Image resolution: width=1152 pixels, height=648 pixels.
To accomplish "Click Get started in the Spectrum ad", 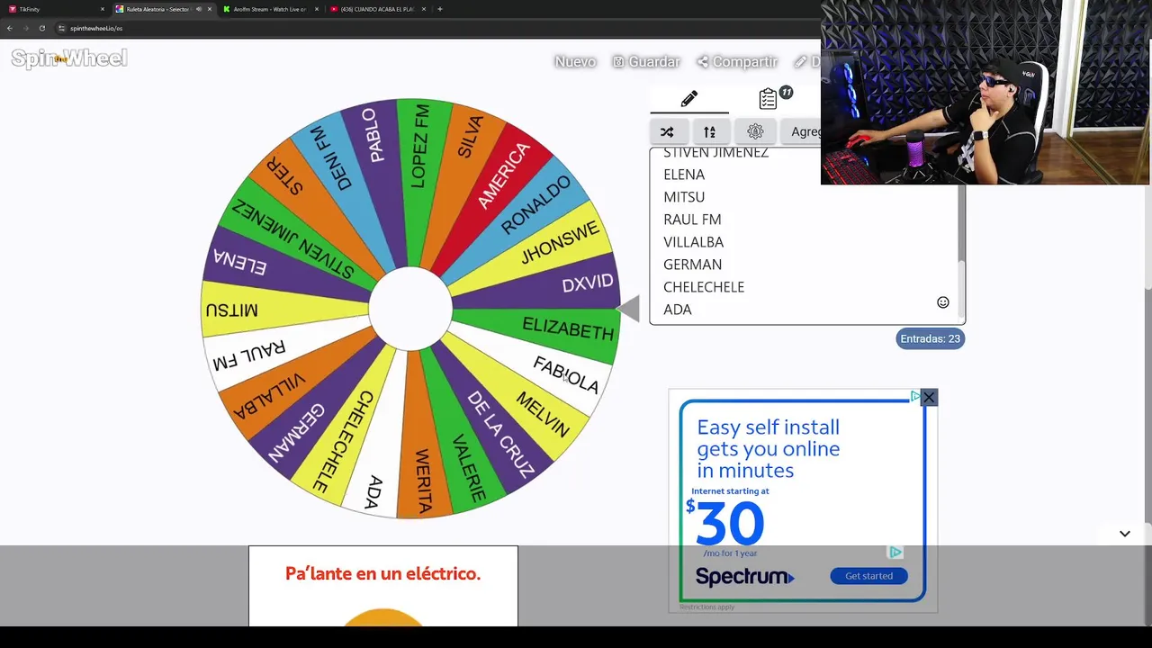I will [868, 576].
